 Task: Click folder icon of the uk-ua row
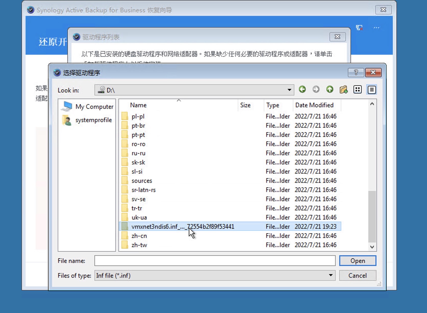pos(125,217)
